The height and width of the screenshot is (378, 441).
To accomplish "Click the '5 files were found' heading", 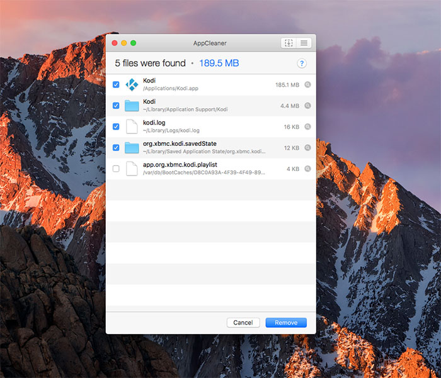I will click(x=150, y=63).
